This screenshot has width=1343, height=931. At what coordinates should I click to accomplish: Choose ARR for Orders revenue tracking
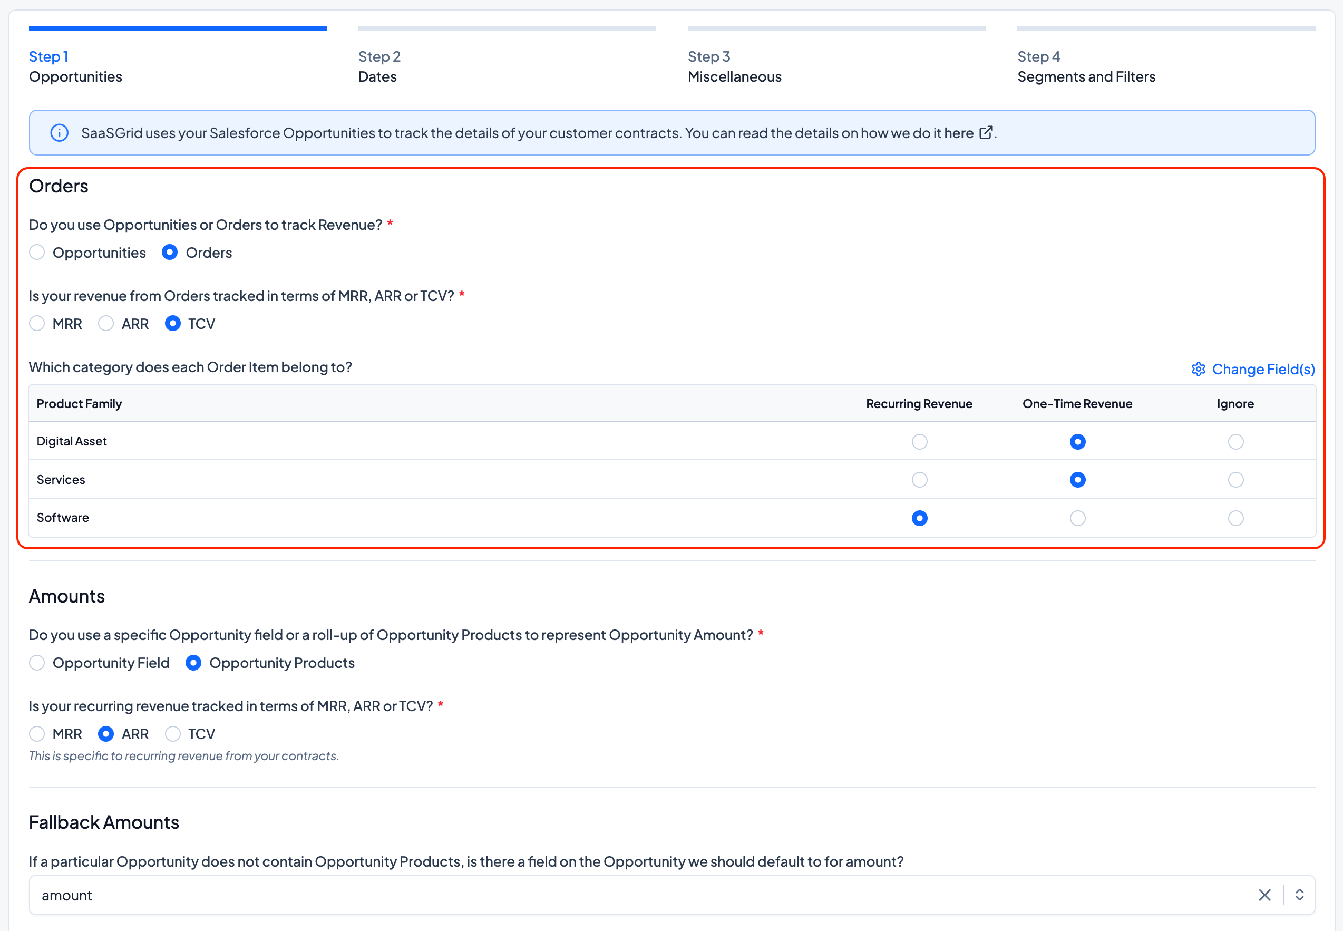point(105,324)
